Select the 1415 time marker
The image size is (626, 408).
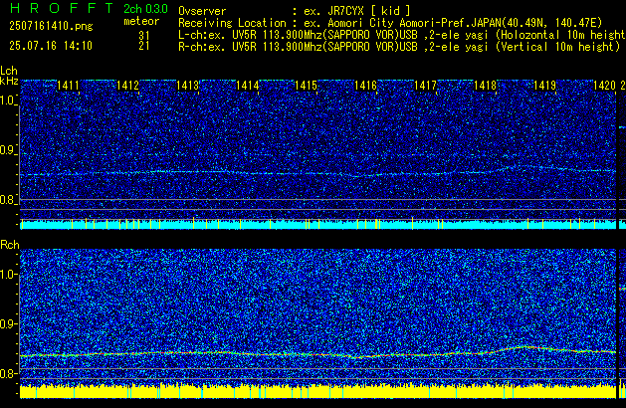[x=306, y=86]
